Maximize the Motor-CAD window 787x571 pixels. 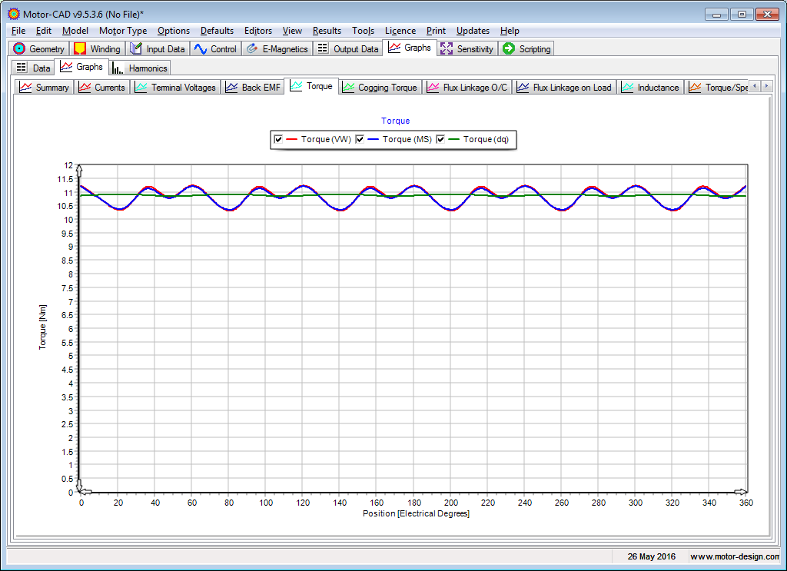742,15
